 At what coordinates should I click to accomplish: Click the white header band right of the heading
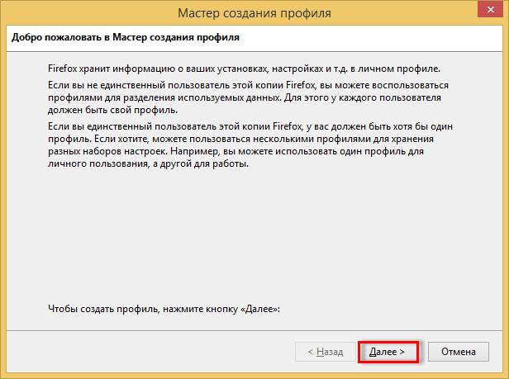(372, 38)
